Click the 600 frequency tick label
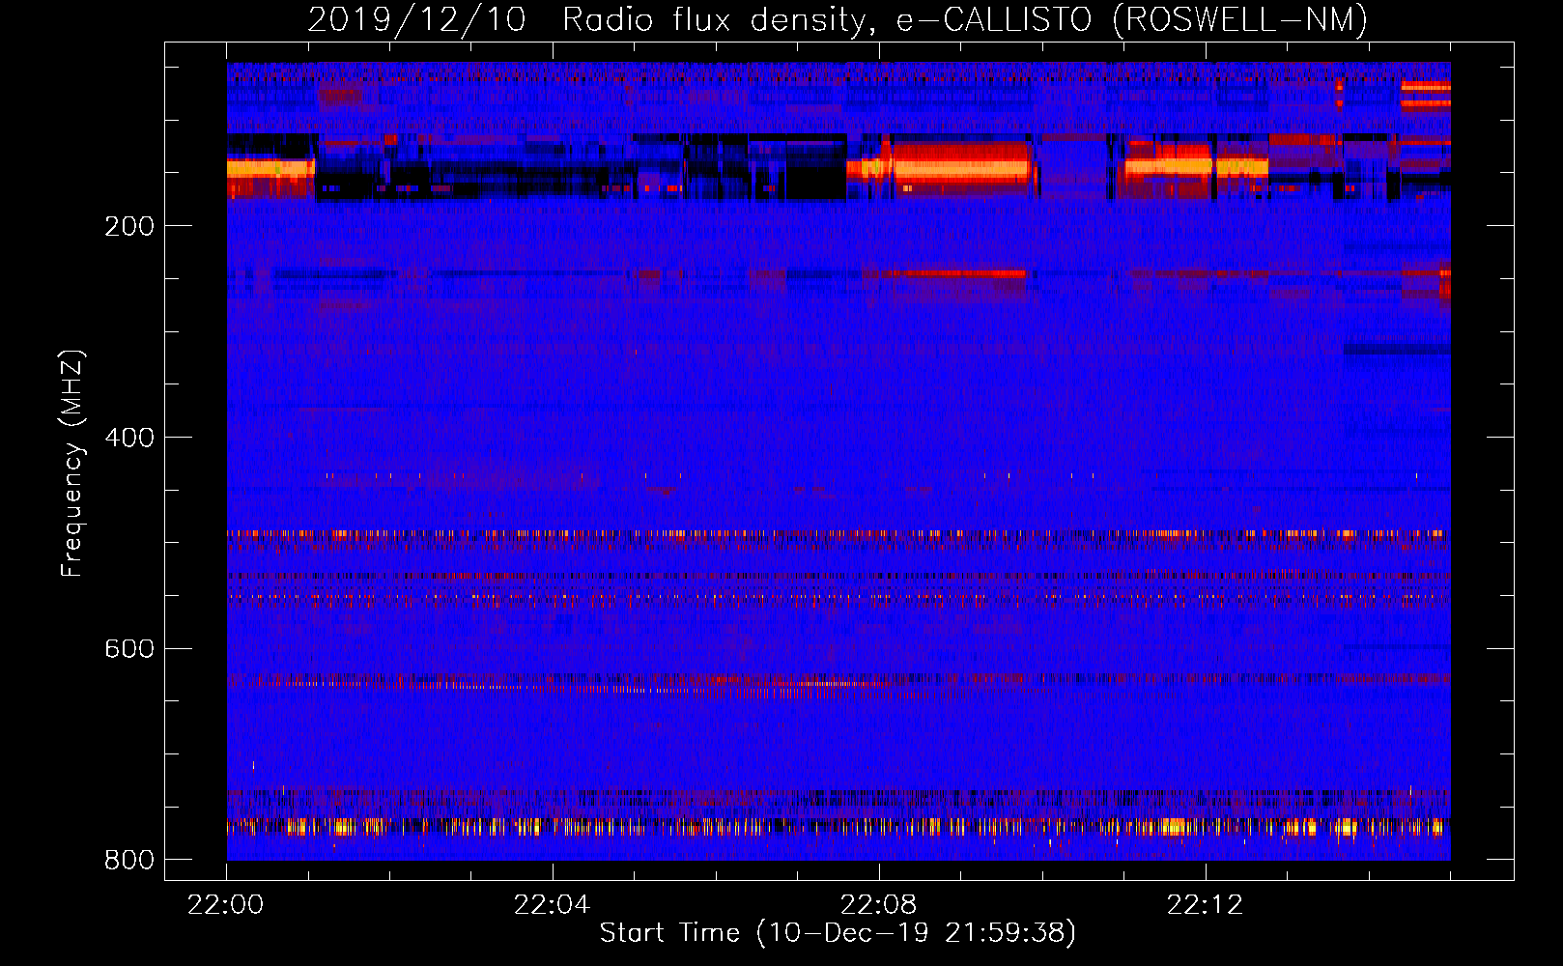 point(129,648)
